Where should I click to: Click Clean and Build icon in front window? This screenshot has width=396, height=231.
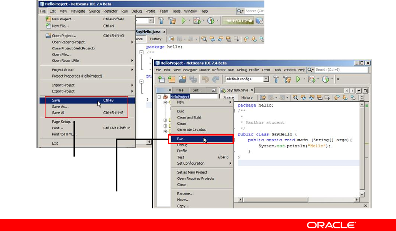pyautogui.click(x=287, y=79)
